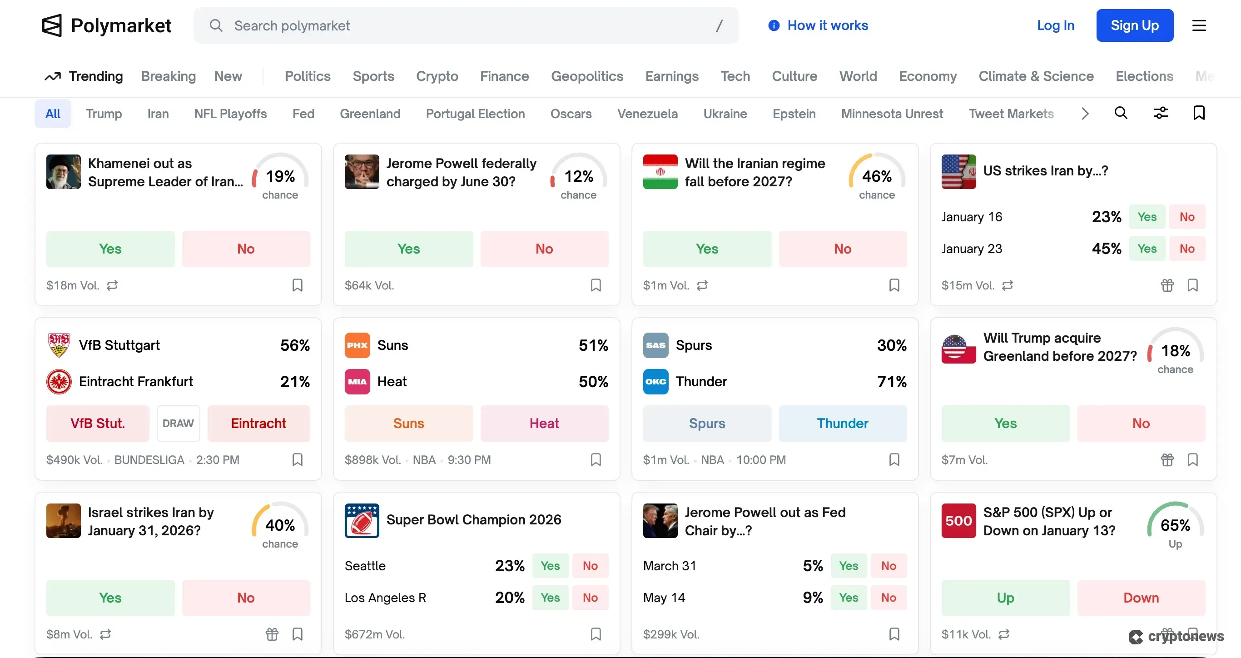Image resolution: width=1241 pixels, height=658 pixels.
Task: Expand more tags with the right chevron
Action: tap(1084, 113)
